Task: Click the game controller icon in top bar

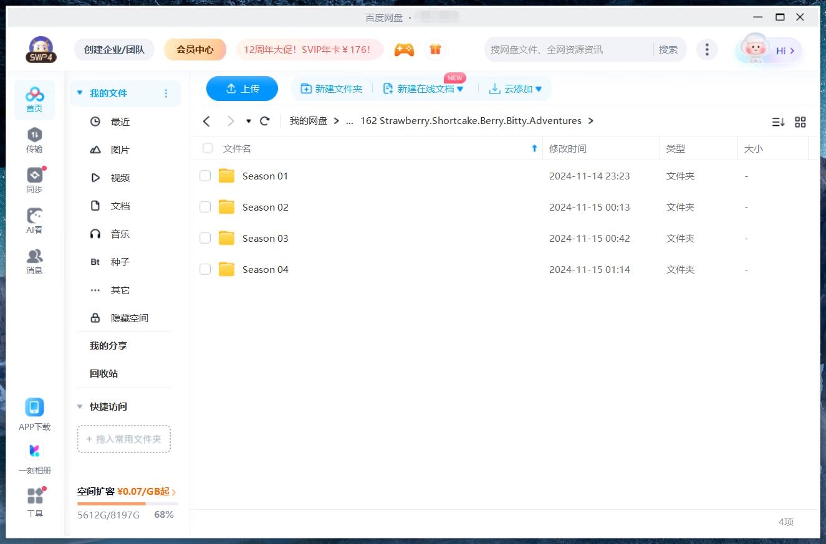Action: (x=404, y=50)
